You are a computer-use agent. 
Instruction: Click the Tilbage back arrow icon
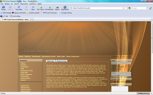point(3,7)
